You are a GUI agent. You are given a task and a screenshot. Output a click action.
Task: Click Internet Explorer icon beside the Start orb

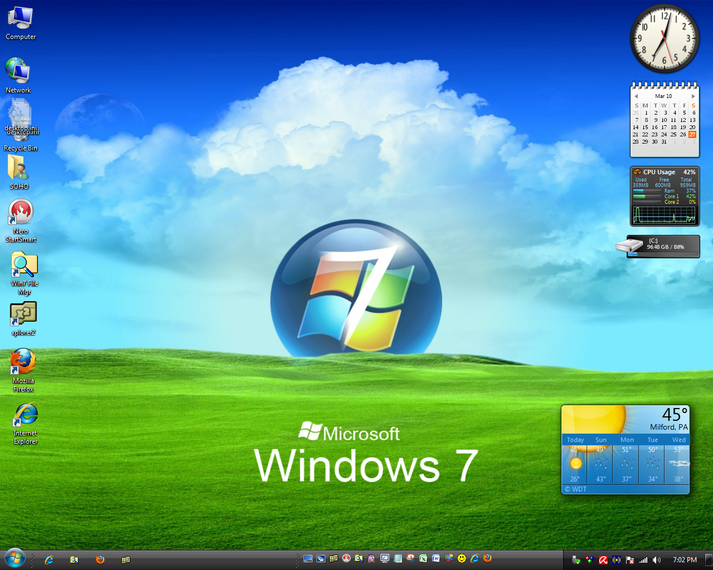pyautogui.click(x=49, y=559)
